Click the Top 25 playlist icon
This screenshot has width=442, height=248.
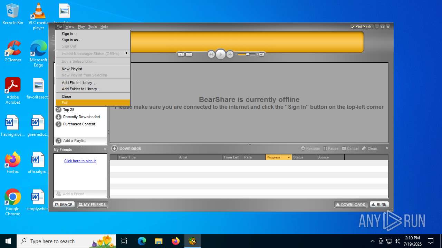(x=58, y=110)
